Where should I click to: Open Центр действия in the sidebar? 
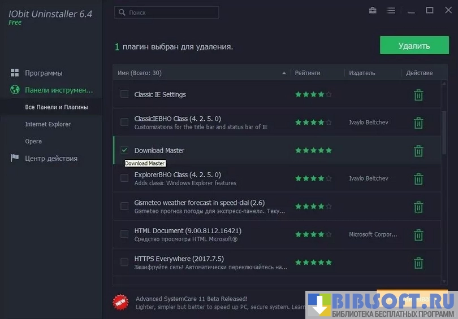click(51, 159)
